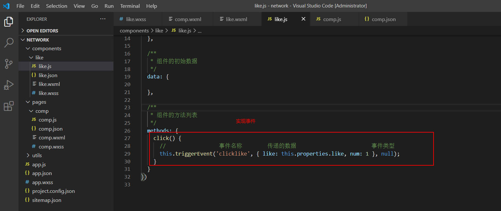Open project.config.json in the explorer

66,191
